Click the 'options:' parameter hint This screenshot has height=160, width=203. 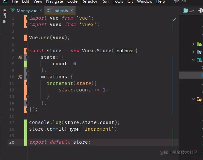click(125, 51)
